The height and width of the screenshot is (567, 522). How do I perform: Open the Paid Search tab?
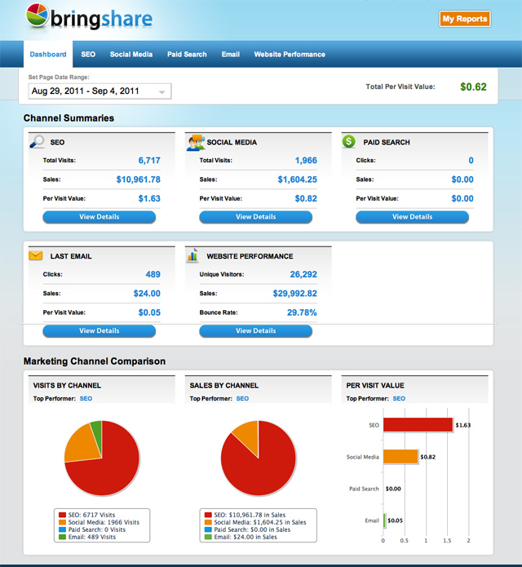click(187, 54)
